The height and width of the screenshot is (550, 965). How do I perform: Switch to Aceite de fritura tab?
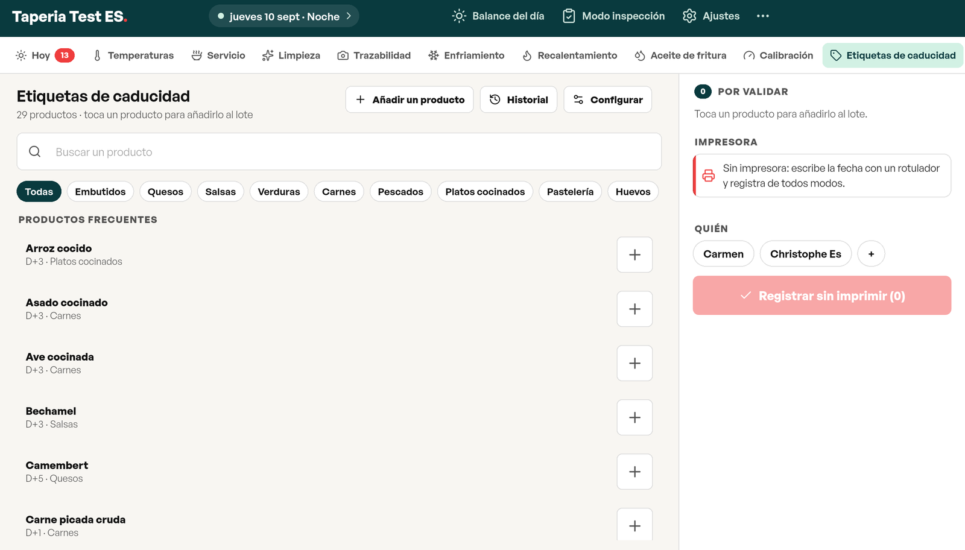[681, 55]
